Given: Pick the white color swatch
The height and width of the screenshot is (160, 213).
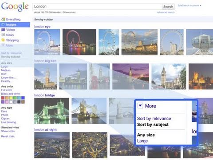Looking at the screenshot, I should point(11,102).
